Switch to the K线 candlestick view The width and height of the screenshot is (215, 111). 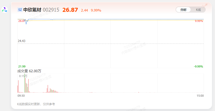coord(198,10)
